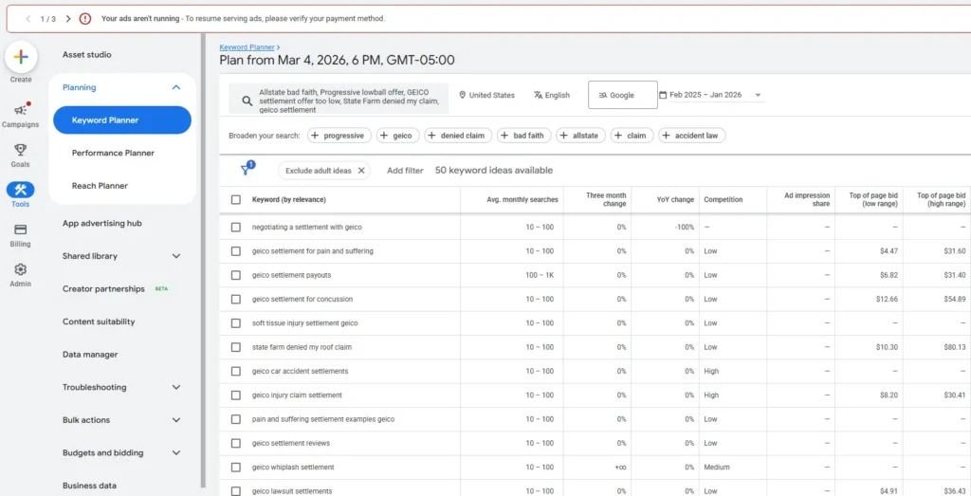
Task: Remove the Exclude adult ideas filter
Action: click(361, 171)
